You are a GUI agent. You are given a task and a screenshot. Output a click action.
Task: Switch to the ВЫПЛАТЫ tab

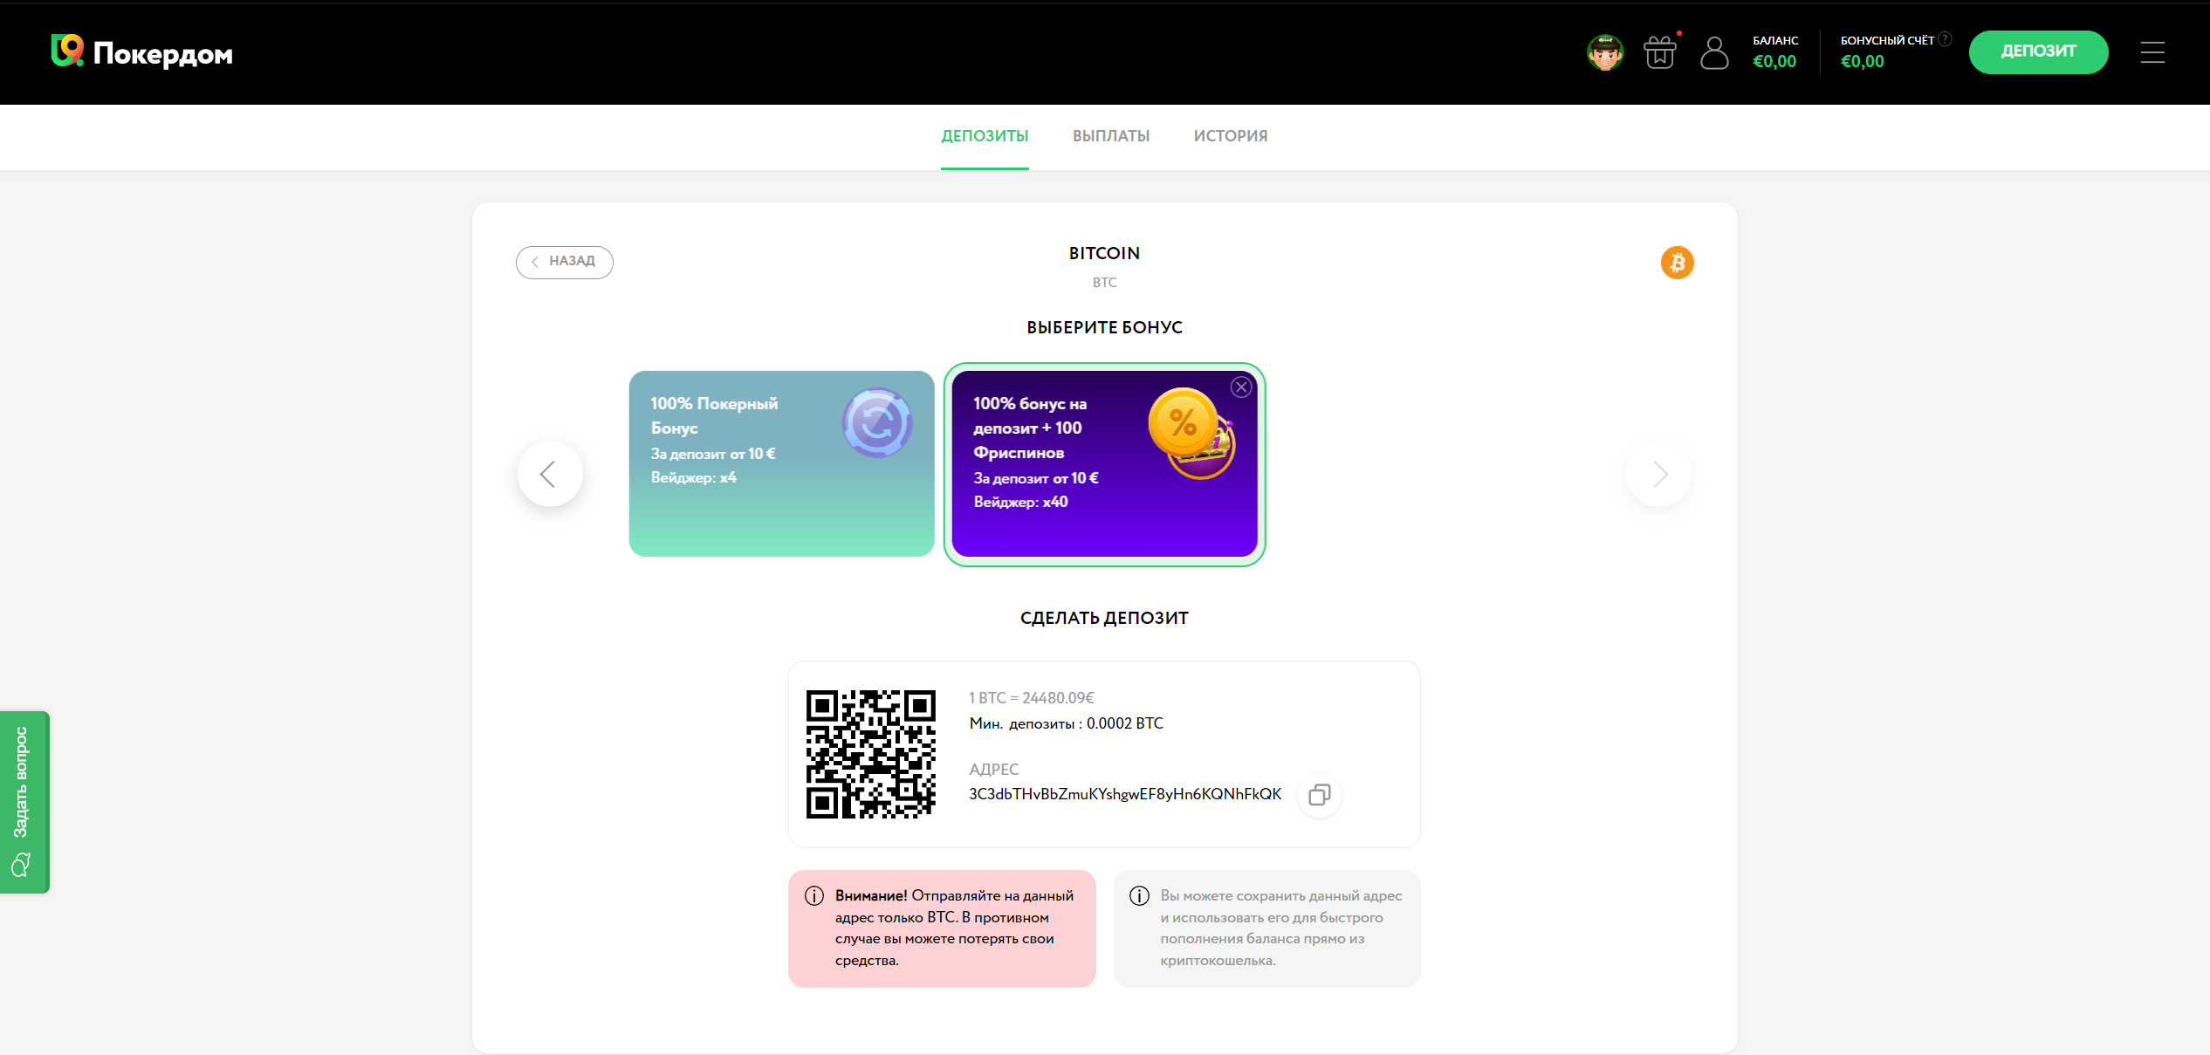1111,136
